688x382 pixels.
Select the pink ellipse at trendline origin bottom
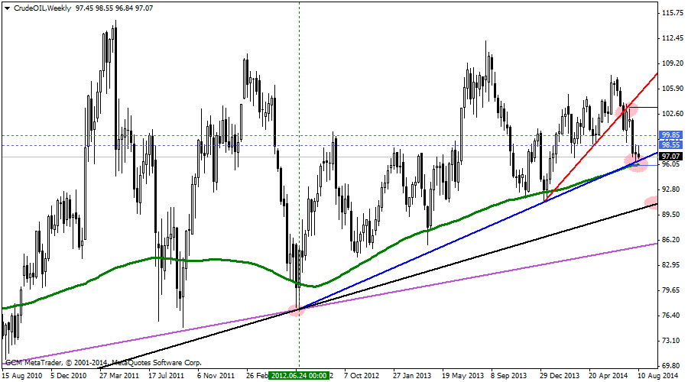(x=295, y=310)
